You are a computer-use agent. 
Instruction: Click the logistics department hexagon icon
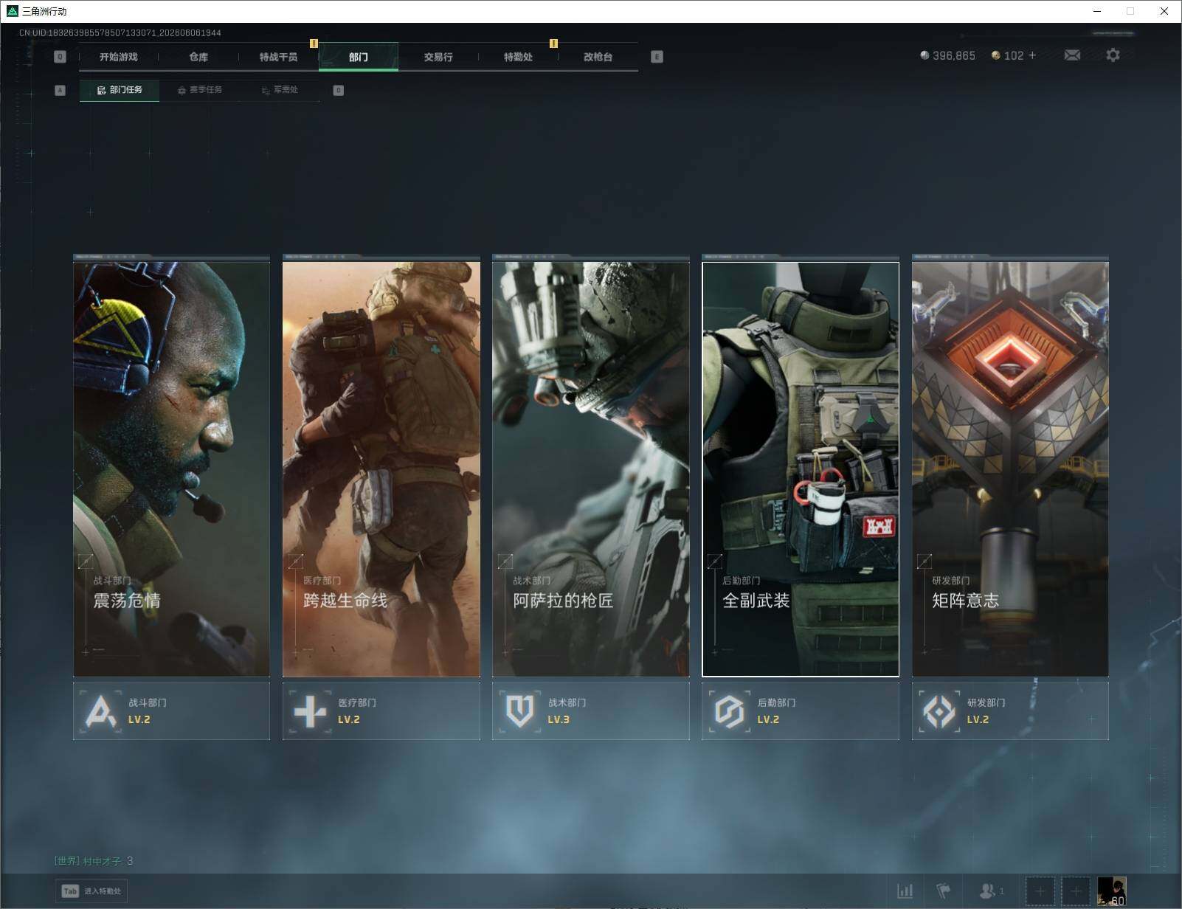click(729, 711)
